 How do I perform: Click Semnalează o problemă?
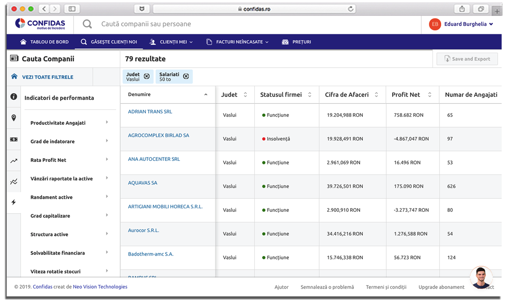[327, 287]
